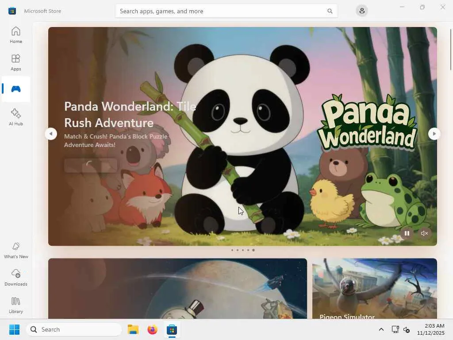Select the third carousel page dot
The image size is (453, 340).
tap(243, 250)
